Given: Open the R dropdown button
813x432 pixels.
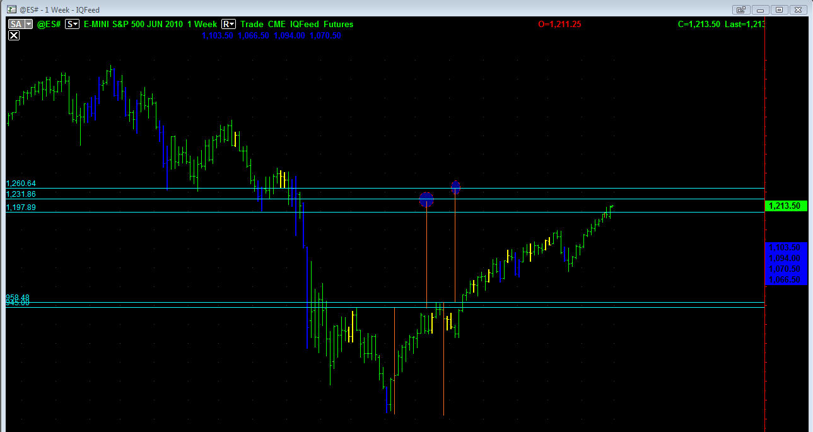Looking at the screenshot, I should (229, 24).
